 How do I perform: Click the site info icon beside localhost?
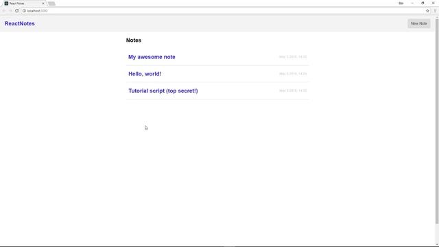point(24,11)
